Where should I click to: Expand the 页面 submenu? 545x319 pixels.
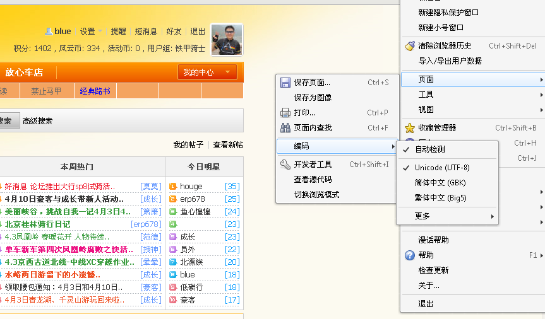(473, 79)
